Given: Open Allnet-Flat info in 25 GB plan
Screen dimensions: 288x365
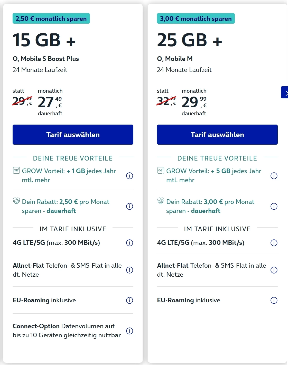Looking at the screenshot, I should click(x=274, y=270).
